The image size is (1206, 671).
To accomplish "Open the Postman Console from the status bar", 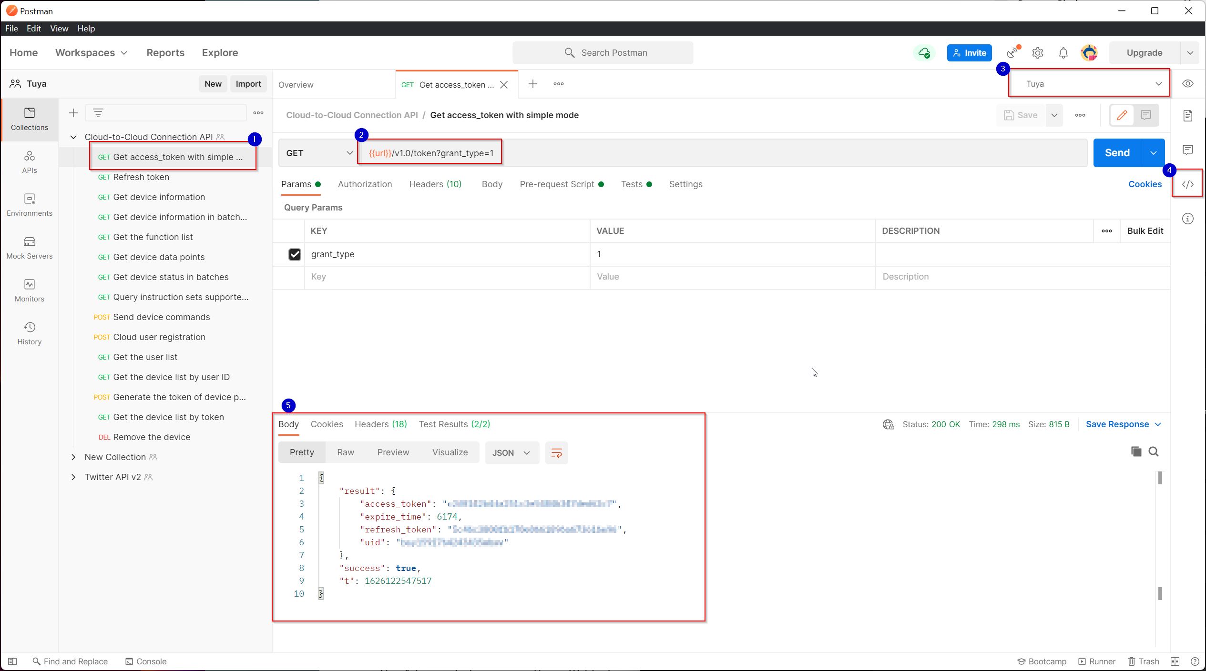I will (x=146, y=661).
